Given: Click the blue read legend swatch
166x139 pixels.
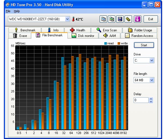Looking at the screenshot, I should [x=105, y=43].
